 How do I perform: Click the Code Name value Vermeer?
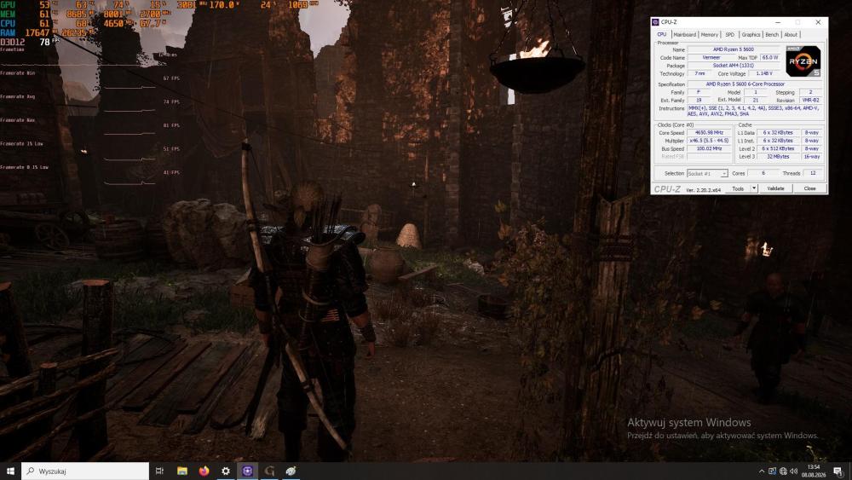pyautogui.click(x=711, y=58)
